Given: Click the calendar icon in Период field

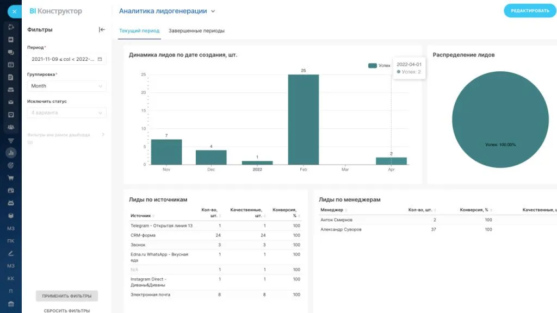Looking at the screenshot, I should pos(100,59).
